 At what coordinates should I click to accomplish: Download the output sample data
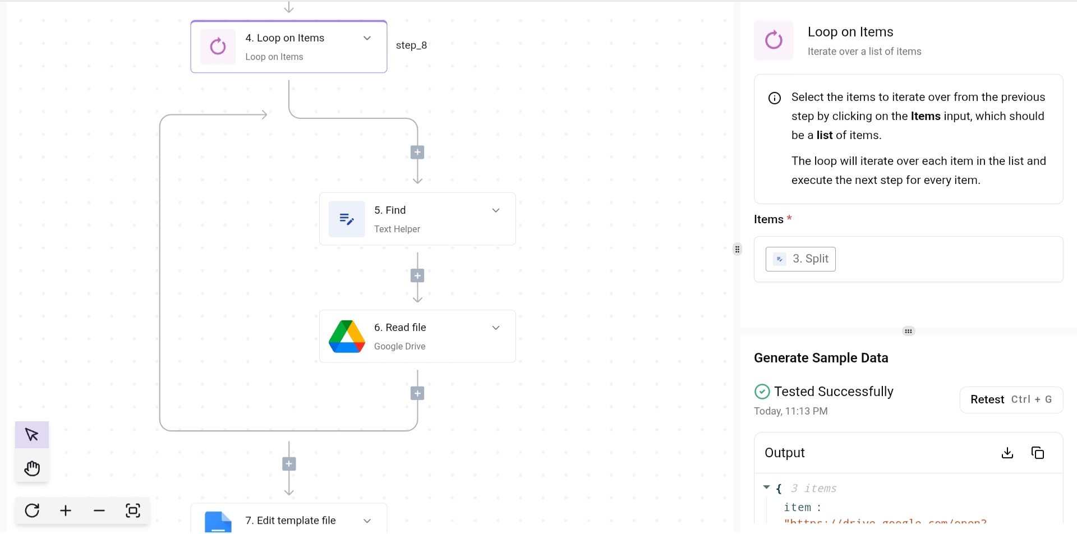[1007, 453]
